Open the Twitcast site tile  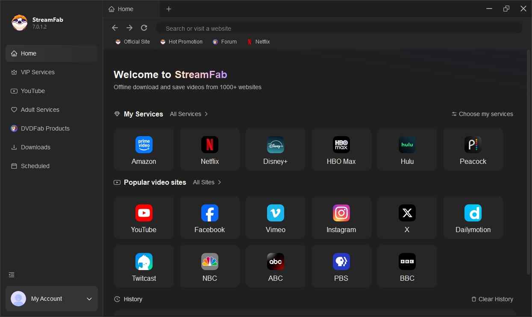coord(144,266)
